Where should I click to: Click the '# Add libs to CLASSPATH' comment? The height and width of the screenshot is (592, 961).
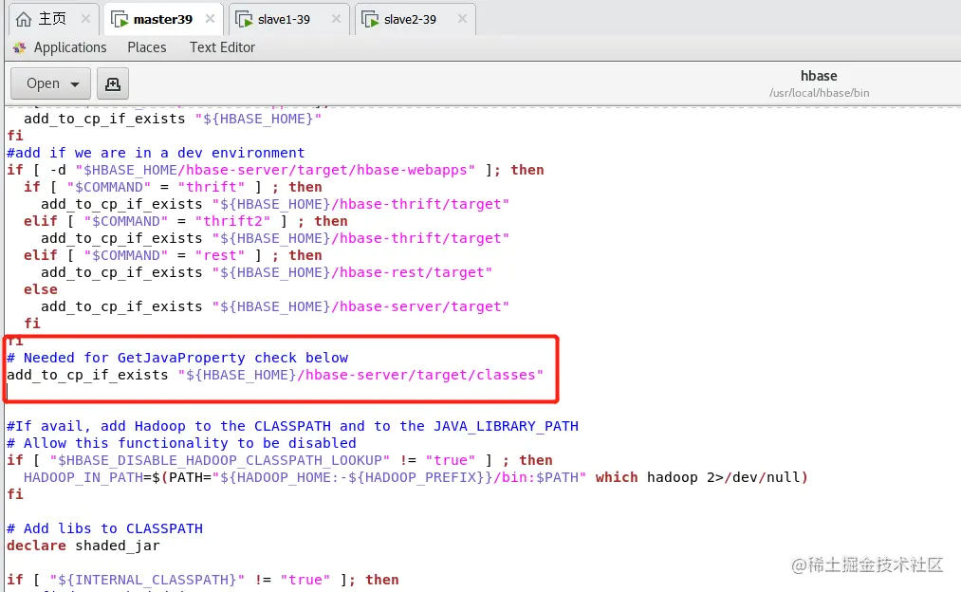click(x=104, y=528)
